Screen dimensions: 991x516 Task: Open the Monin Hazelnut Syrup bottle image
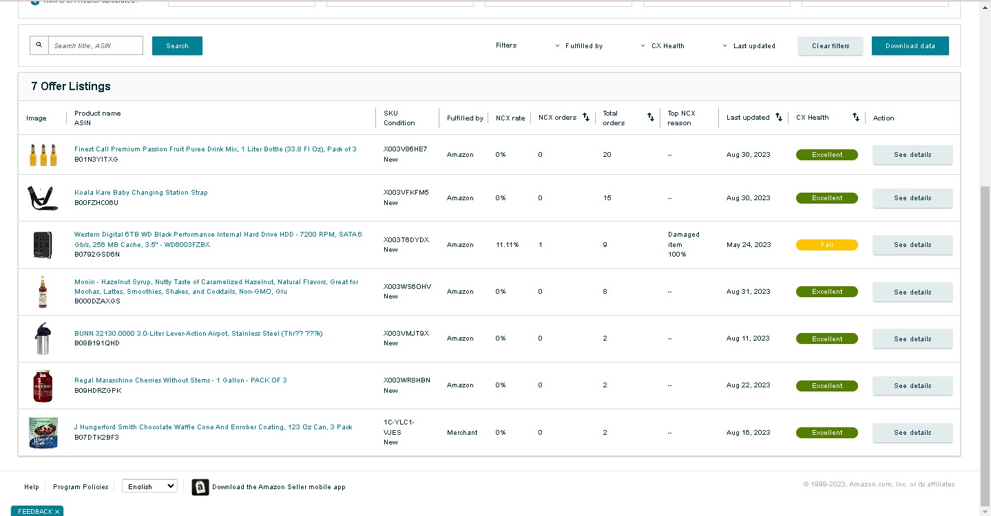[x=43, y=292]
